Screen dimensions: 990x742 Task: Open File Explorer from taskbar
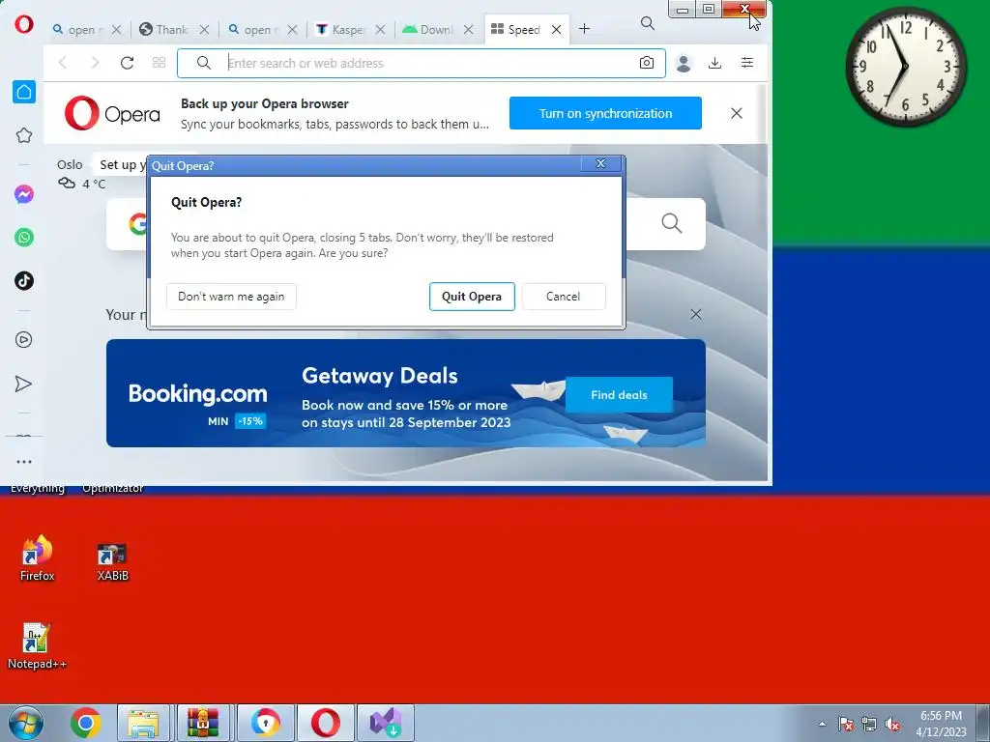click(x=143, y=723)
